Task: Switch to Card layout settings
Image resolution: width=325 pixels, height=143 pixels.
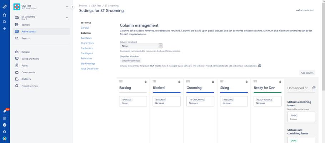Action: coord(87,53)
